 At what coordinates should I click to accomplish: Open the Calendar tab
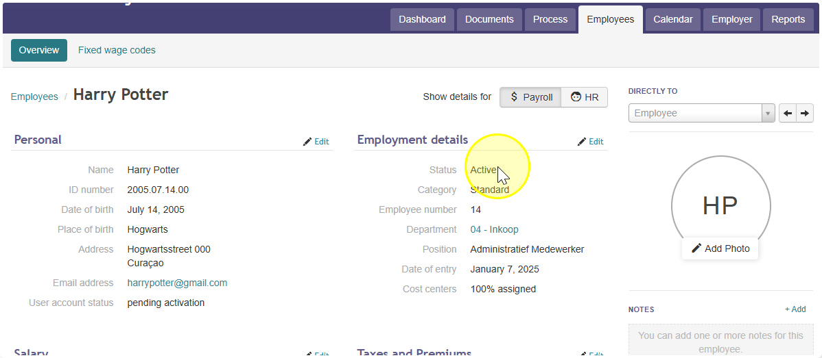point(673,20)
